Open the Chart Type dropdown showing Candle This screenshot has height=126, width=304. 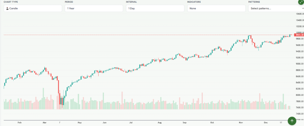pos(33,9)
